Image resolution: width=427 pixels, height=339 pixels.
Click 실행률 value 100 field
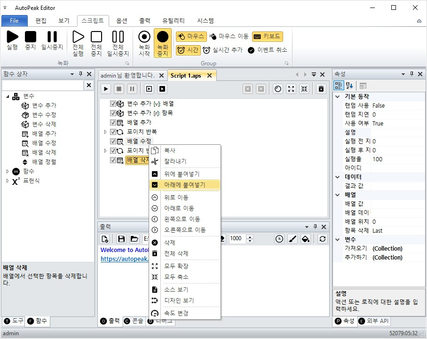(397, 159)
